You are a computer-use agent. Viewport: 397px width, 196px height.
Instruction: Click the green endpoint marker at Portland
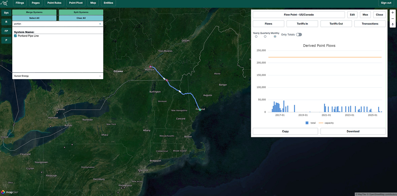[200, 110]
